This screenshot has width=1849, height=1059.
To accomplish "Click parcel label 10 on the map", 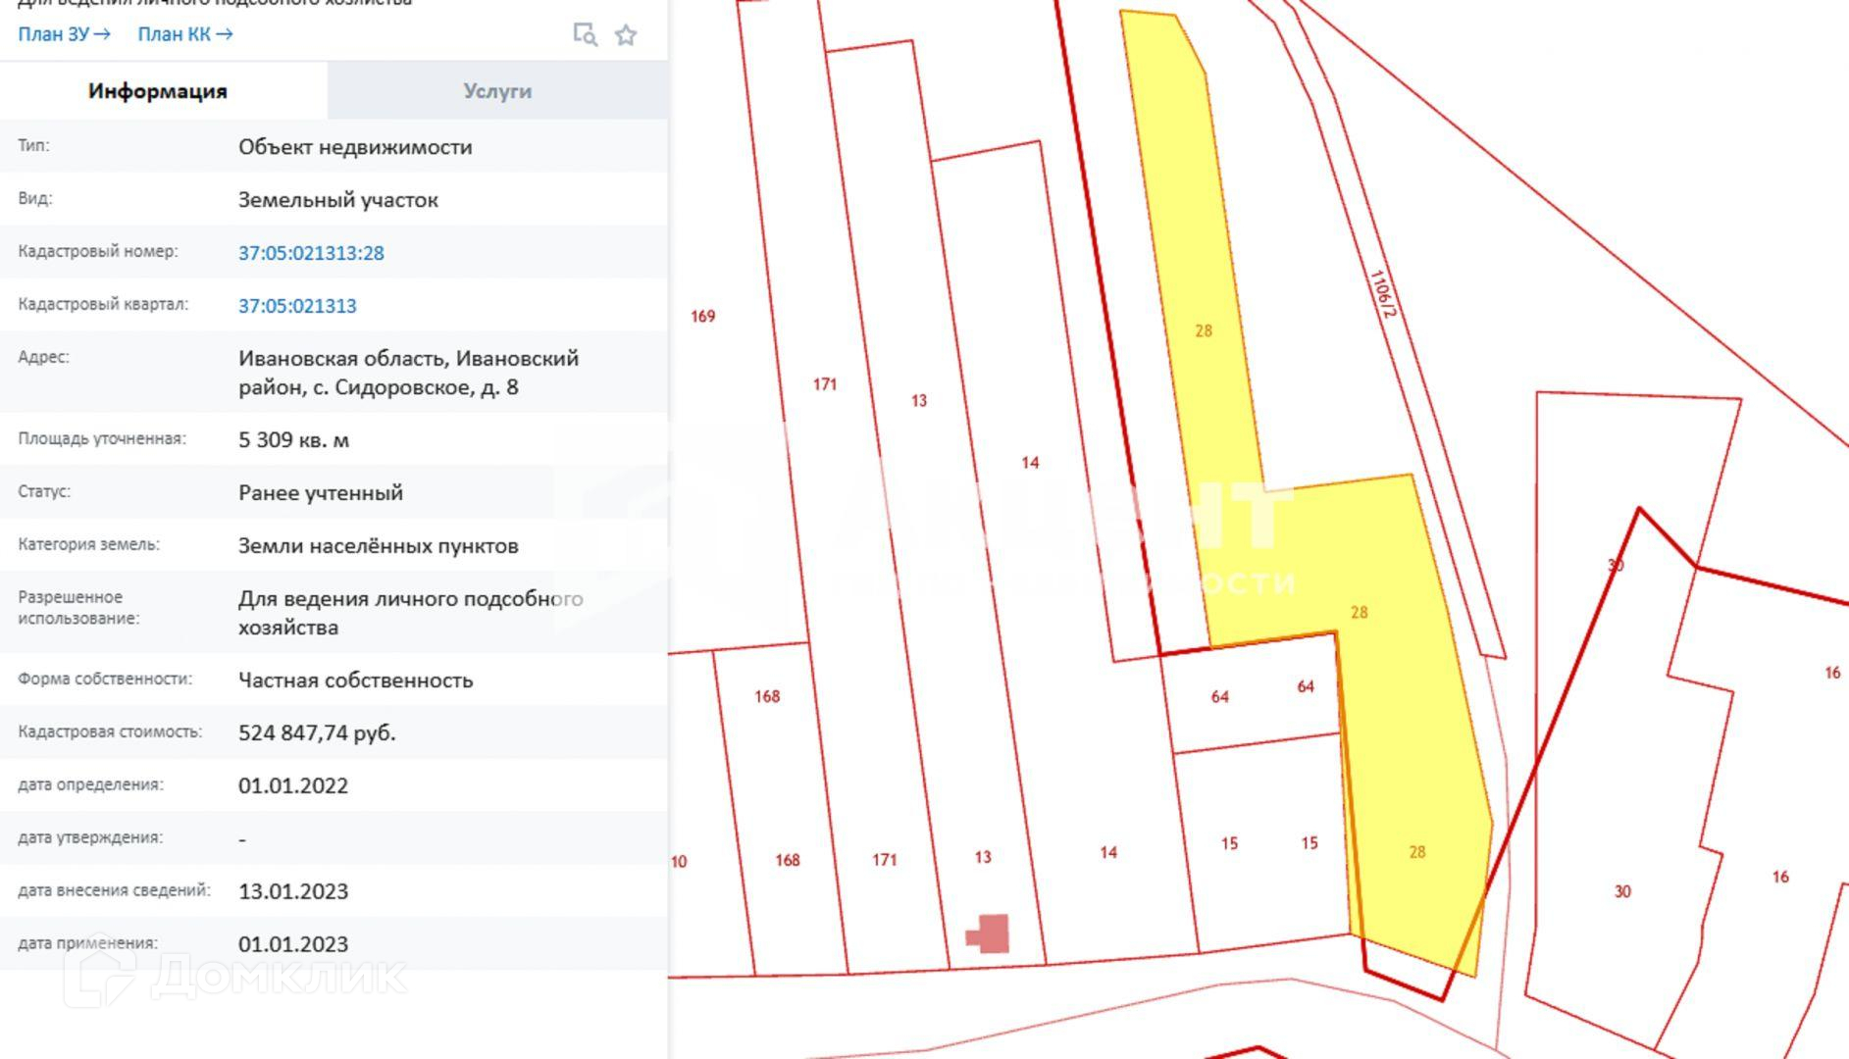I will 679,862.
